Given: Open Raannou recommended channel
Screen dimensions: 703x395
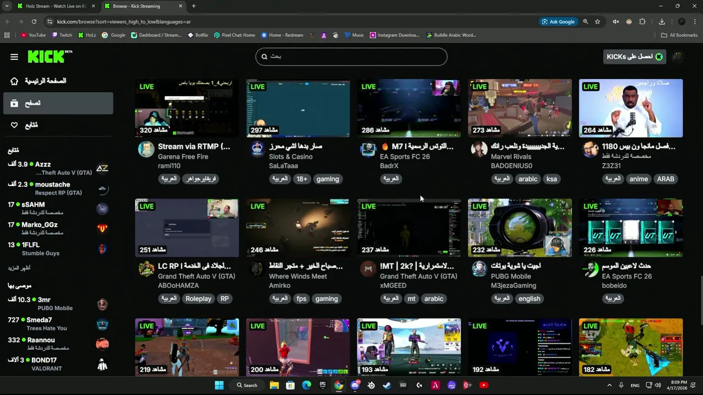Looking at the screenshot, I should (58, 343).
